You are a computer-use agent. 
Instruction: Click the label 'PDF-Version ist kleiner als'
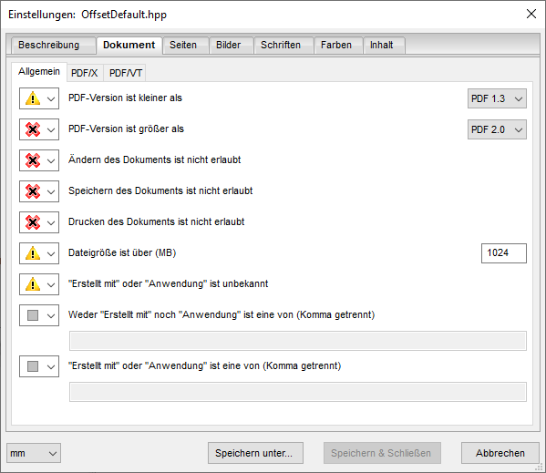[125, 98]
